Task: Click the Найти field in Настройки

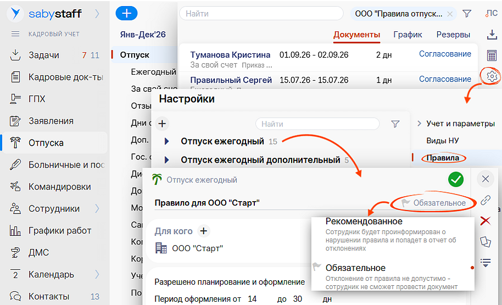Action: click(317, 124)
